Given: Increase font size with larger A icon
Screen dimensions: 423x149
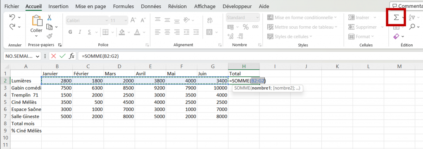Looking at the screenshot, I should click(133, 20).
